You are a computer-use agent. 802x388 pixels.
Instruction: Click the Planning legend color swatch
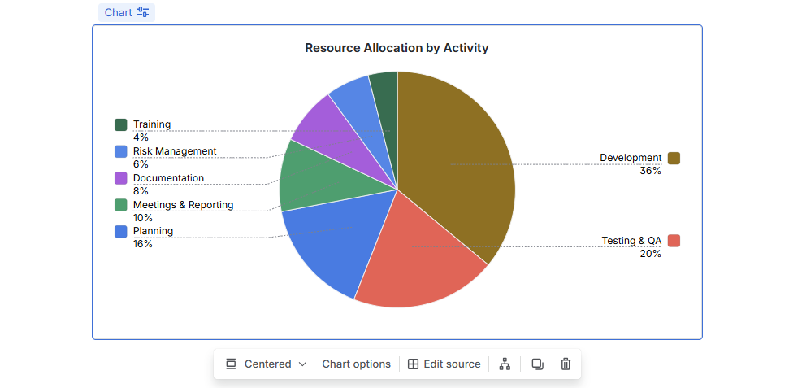(121, 231)
